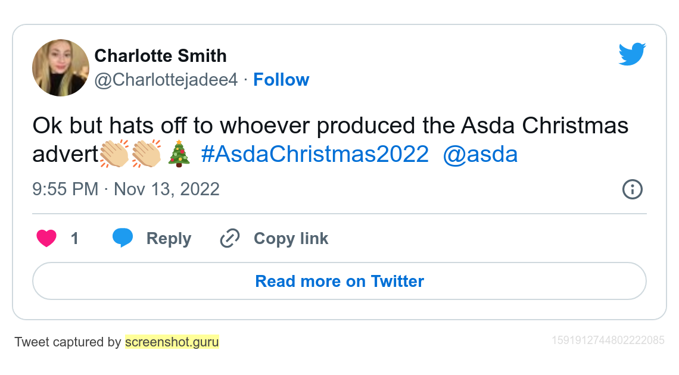Open the screenshot.guru link
This screenshot has height=375, width=679.
pos(172,342)
